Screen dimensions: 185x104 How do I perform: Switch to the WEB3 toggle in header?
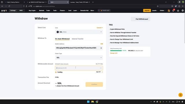coord(21,10)
